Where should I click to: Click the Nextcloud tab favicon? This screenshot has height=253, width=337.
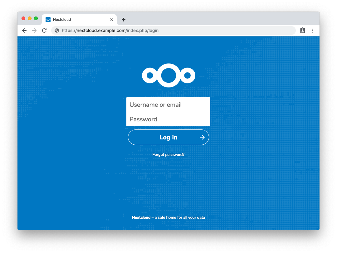(x=48, y=20)
